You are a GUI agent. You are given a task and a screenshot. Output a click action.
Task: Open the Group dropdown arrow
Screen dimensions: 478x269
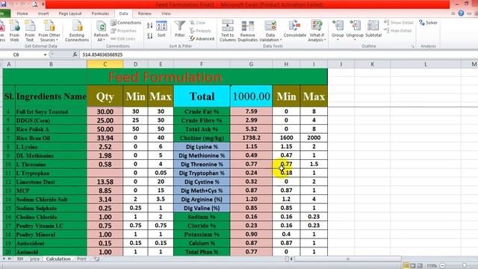pos(338,40)
